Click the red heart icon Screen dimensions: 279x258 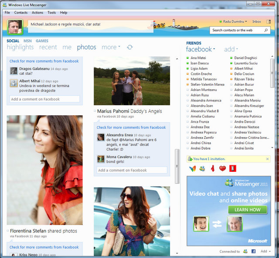(222, 168)
